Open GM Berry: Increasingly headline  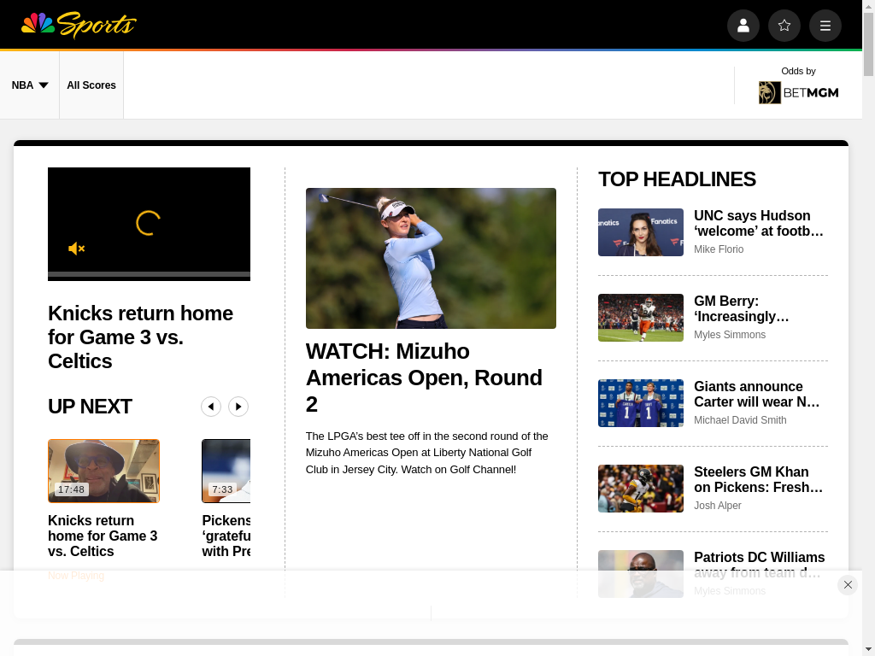tap(742, 308)
